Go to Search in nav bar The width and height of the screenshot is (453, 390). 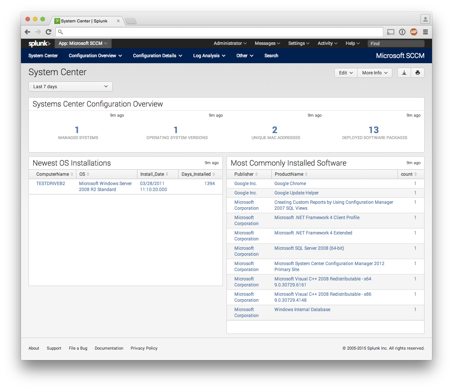pos(271,56)
